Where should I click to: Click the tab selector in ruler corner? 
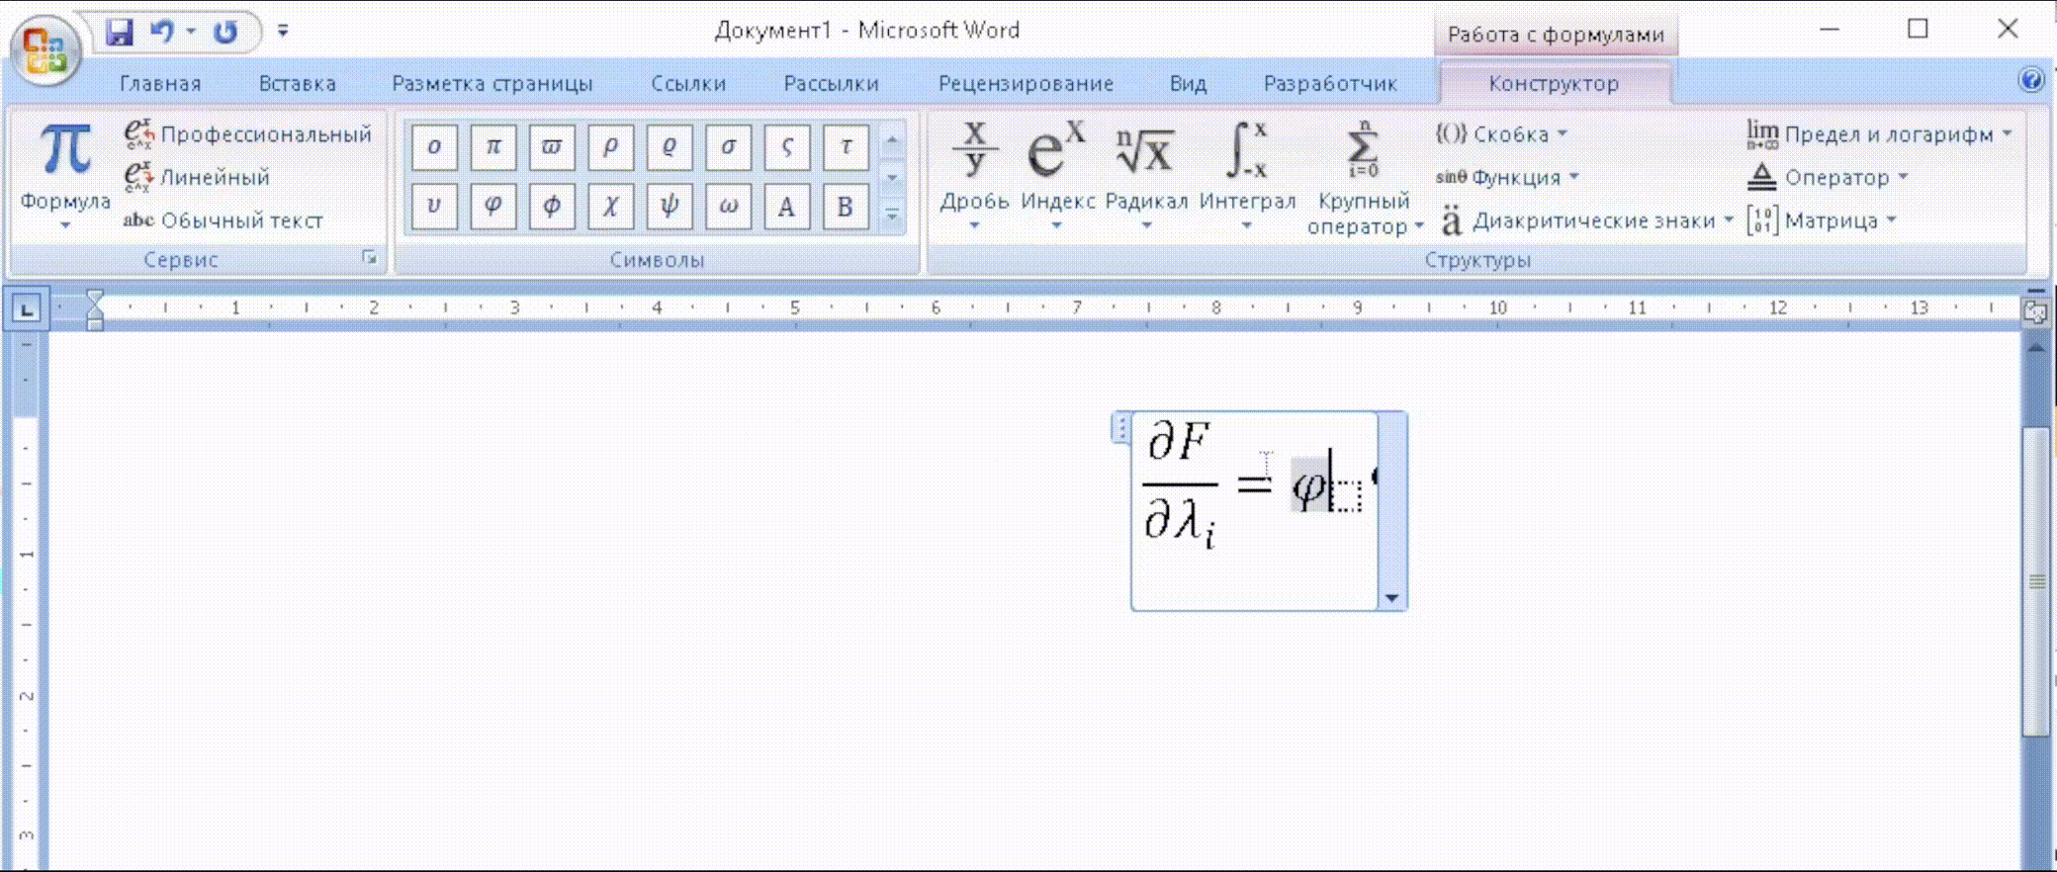point(27,309)
